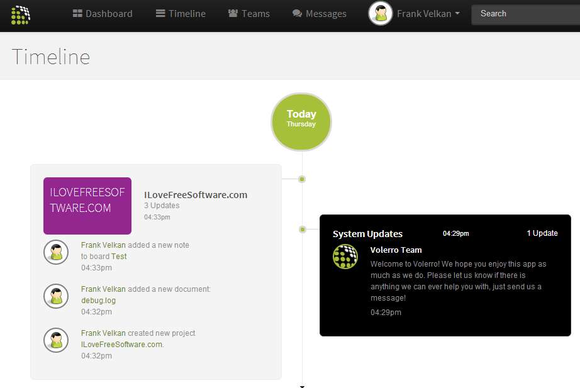
Task: Click avatar beside 'created new project'
Action: (x=56, y=340)
